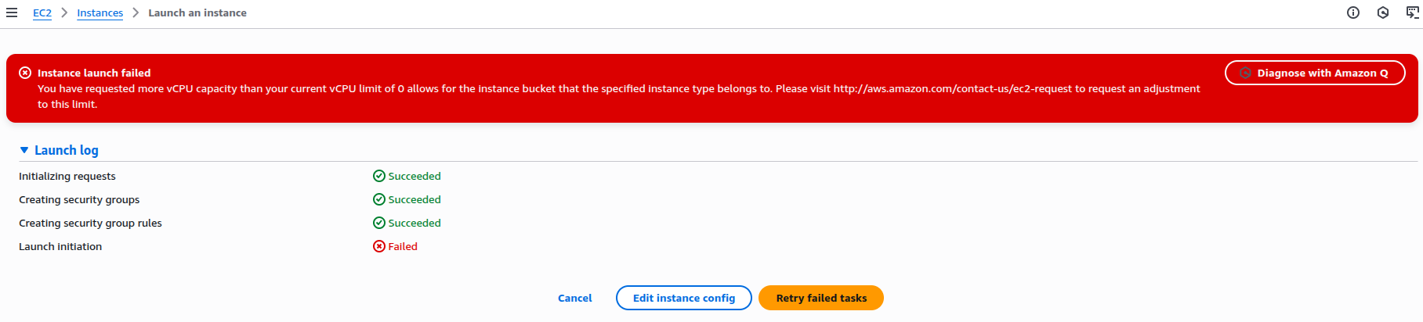Click success checkmark for Creating security group rules
The image size is (1423, 322).
(x=379, y=223)
